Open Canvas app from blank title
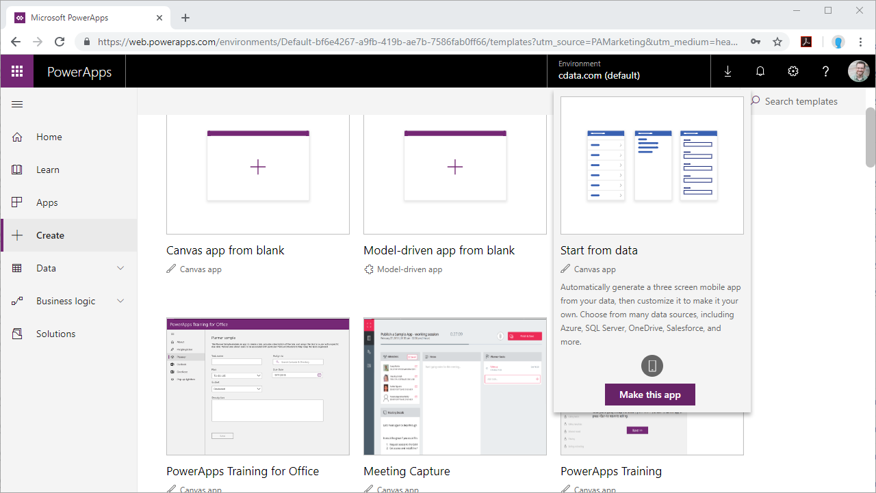The width and height of the screenshot is (876, 493). click(225, 250)
